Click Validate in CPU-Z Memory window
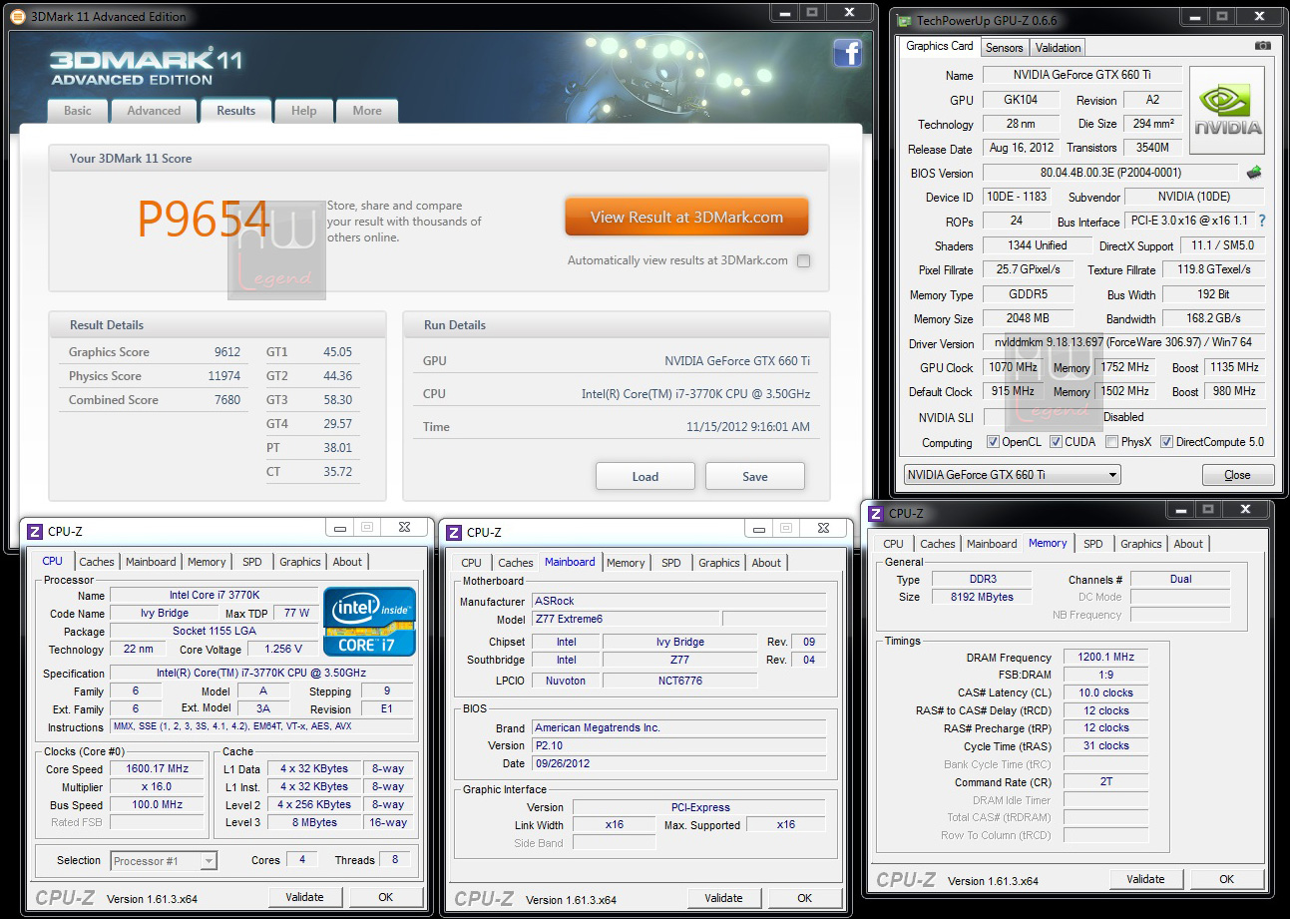 [1145, 879]
